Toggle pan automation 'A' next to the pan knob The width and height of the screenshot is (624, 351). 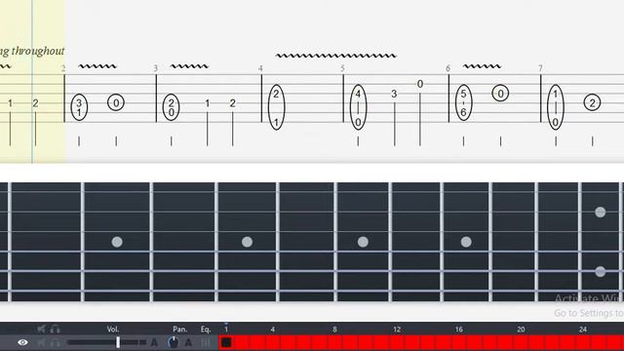point(188,342)
